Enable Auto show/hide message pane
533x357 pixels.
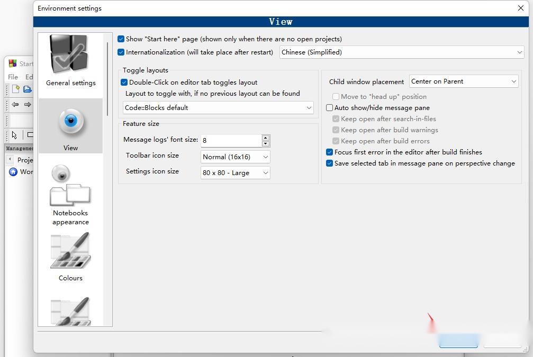[329, 108]
